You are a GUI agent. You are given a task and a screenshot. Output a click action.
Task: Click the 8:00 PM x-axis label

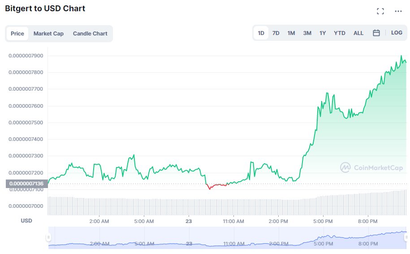367,221
